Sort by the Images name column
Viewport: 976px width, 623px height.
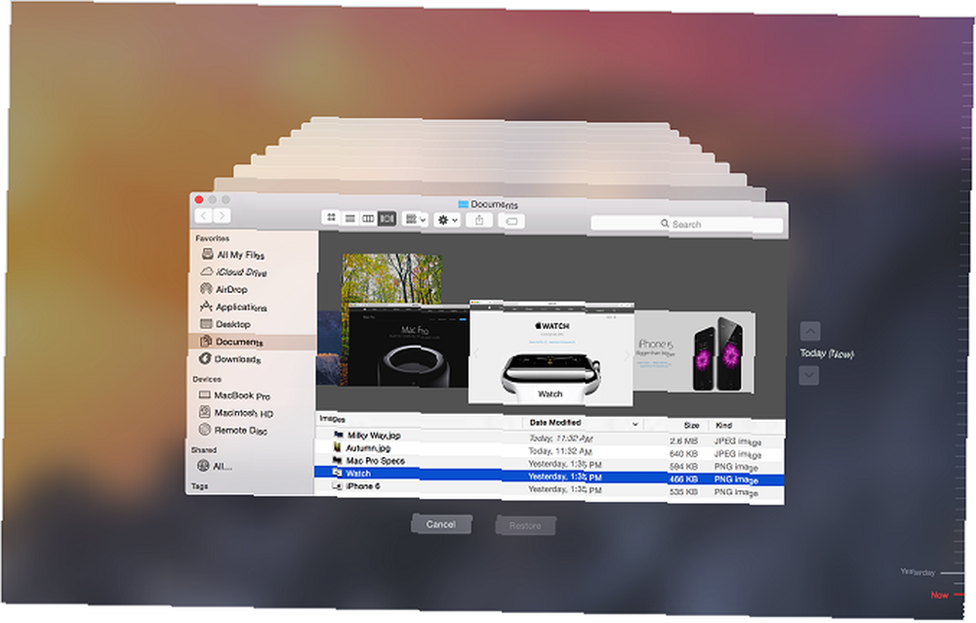[x=419, y=420]
